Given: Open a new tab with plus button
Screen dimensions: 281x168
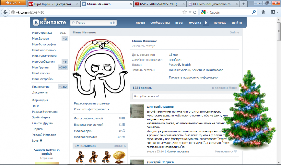Looking at the screenshot, I should click(244, 4).
